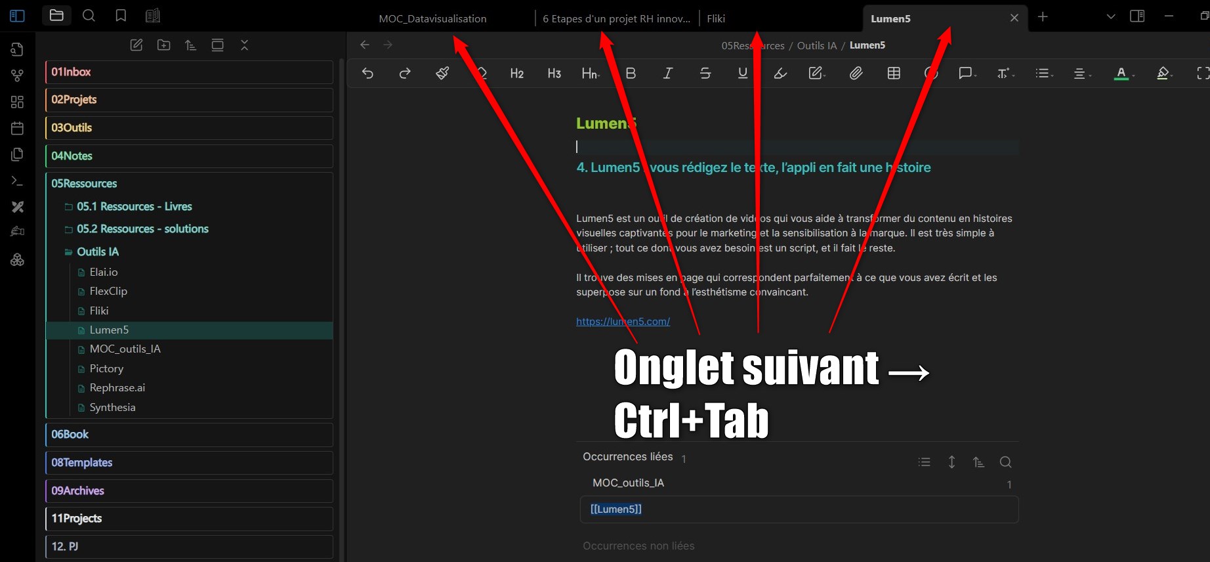Open command palette terminal icon
Viewport: 1210px width, 562px height.
[18, 181]
